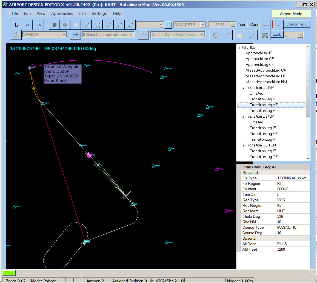The height and width of the screenshot is (283, 317).
Task: Select the Pointer arrow tool
Action: (16, 25)
